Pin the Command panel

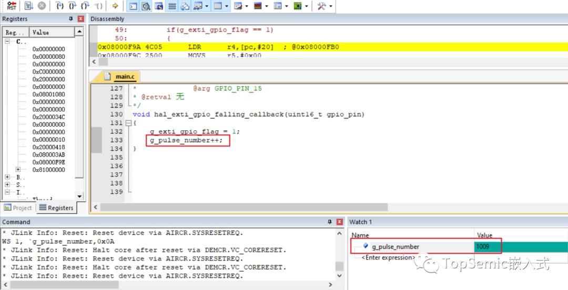[x=330, y=222]
